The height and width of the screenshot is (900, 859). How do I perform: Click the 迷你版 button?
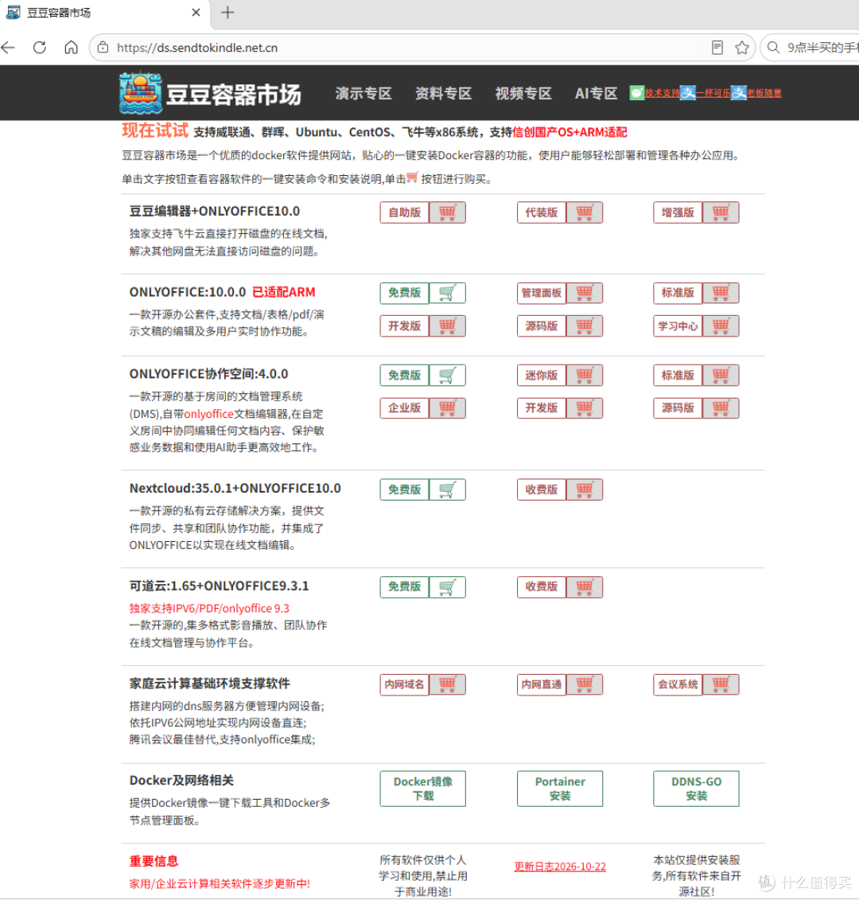point(542,376)
